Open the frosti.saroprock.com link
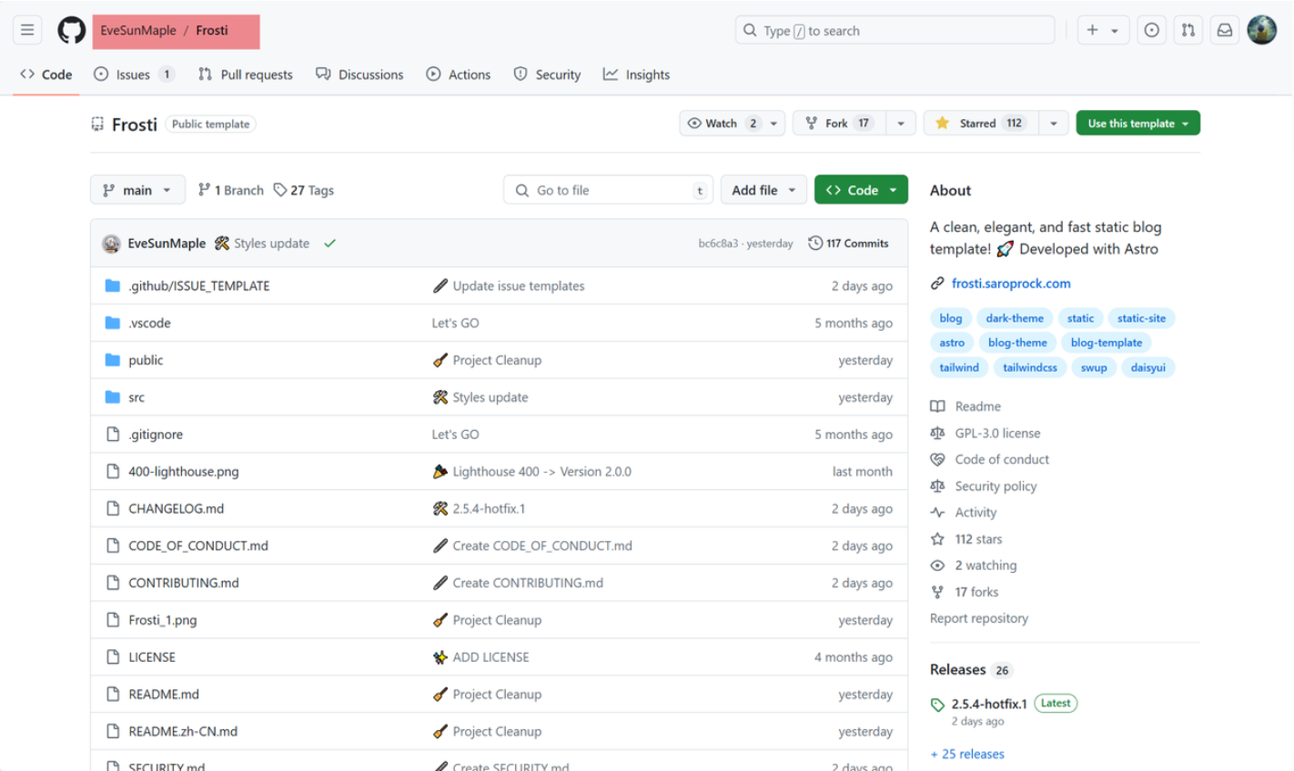1294x771 pixels. click(1011, 284)
